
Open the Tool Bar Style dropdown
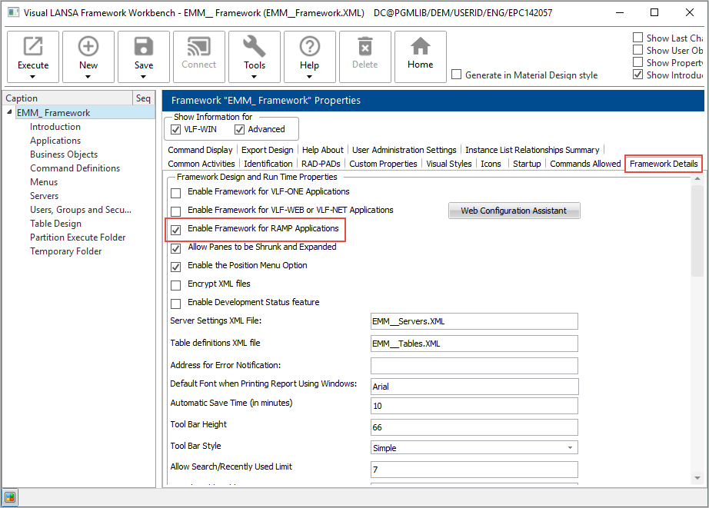(x=570, y=447)
